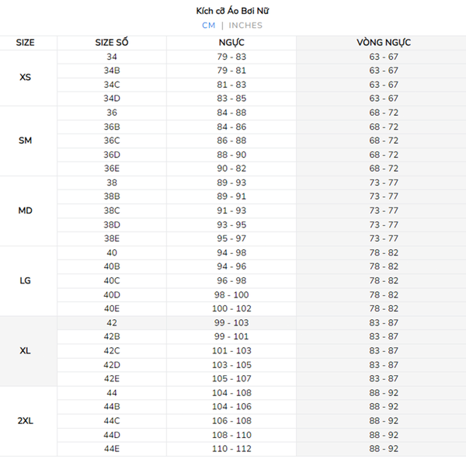Click the 110 - 112 bust measurement cell
466x466 pixels.
pyautogui.click(x=231, y=449)
